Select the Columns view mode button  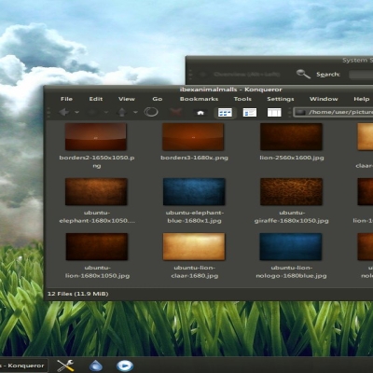pos(274,113)
